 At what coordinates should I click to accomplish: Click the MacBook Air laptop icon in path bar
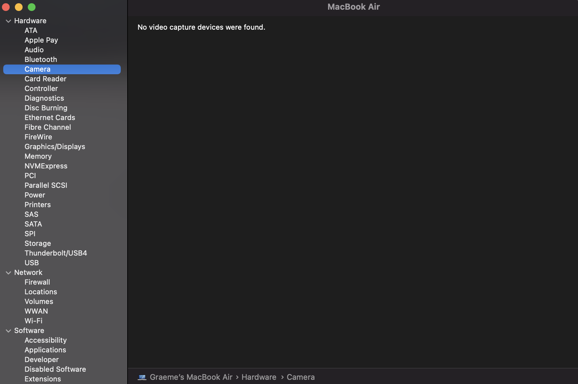coord(142,377)
